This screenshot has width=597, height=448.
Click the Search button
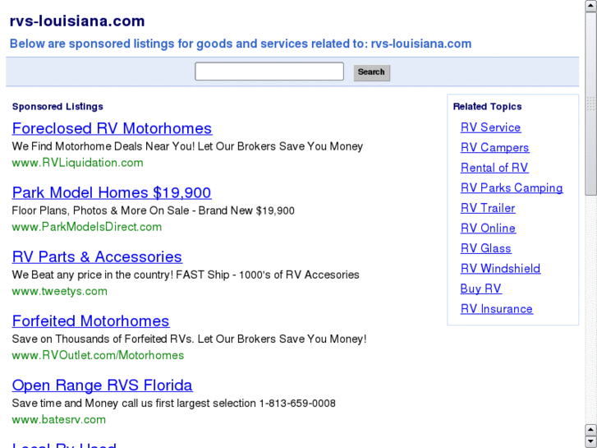pos(372,72)
